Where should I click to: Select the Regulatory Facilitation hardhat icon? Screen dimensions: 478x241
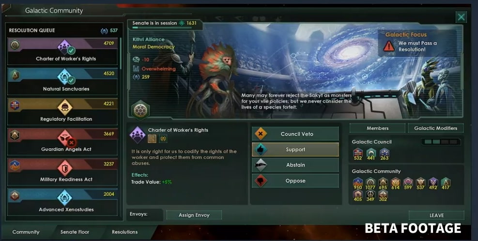pyautogui.click(x=64, y=107)
